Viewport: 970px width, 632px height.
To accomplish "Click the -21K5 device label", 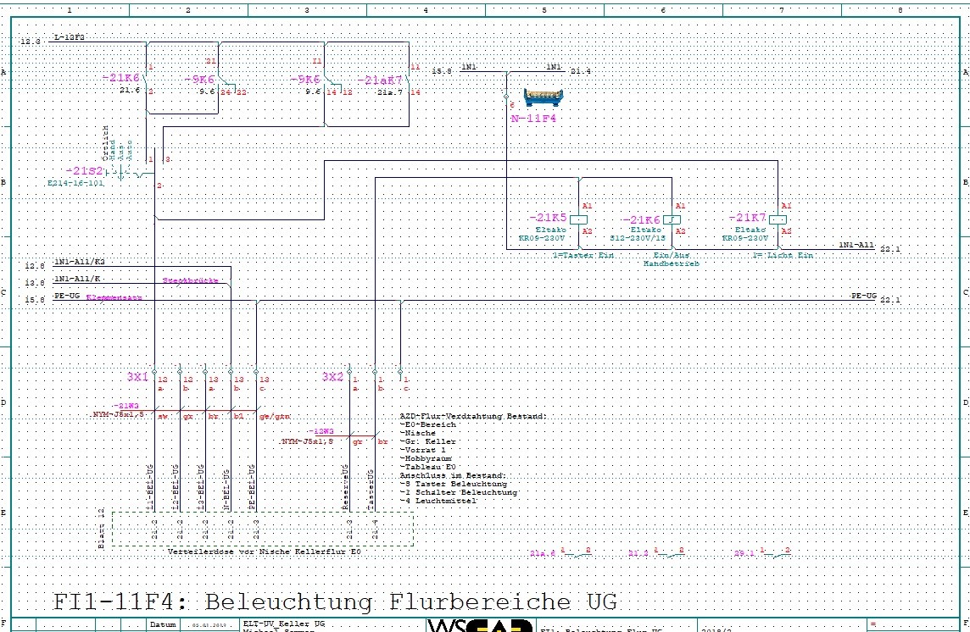I will tap(548, 217).
